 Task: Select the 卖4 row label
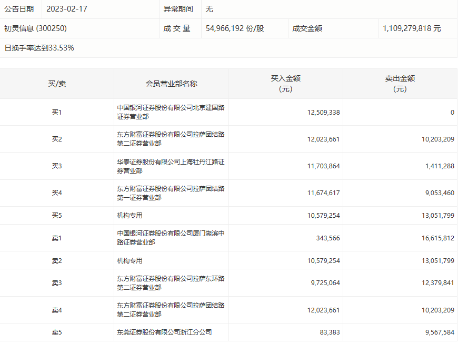point(57,310)
